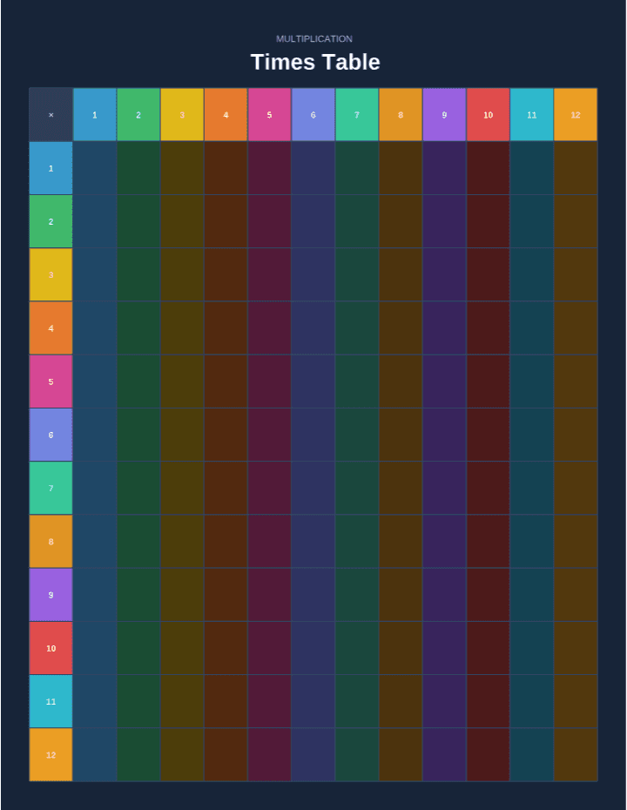Click the orange row header 4

click(51, 328)
